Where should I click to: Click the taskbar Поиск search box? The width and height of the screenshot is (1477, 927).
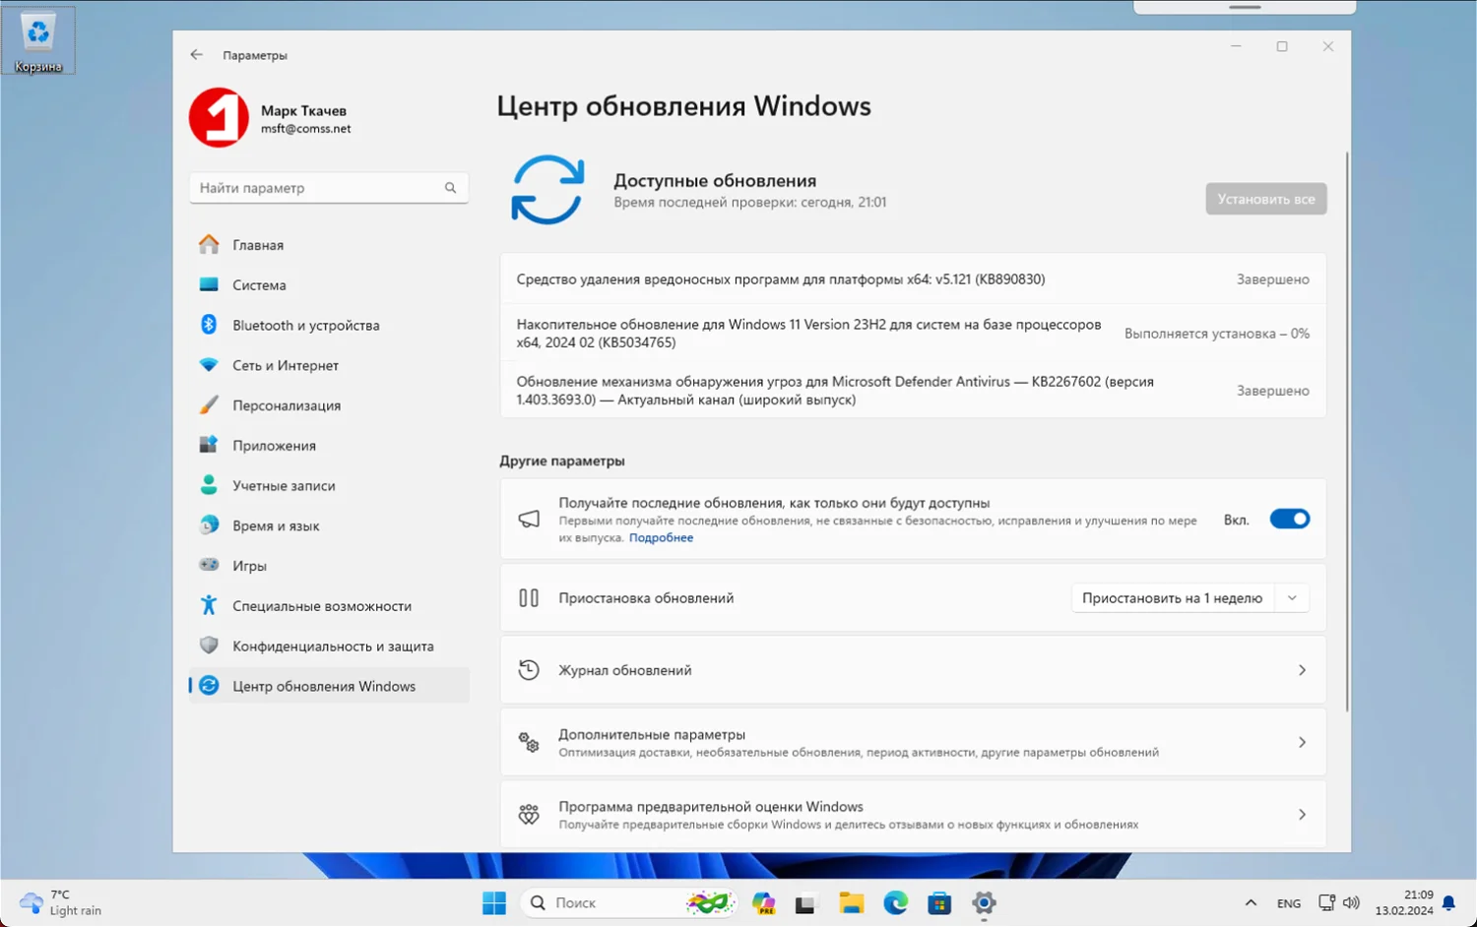click(628, 902)
